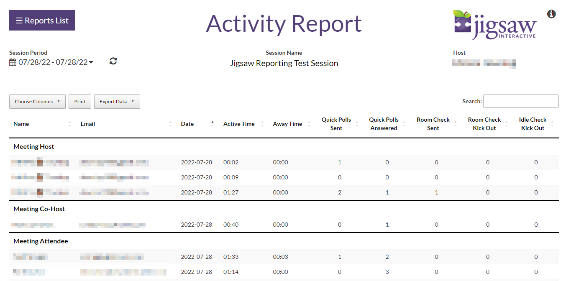Click the calendar icon for session period
The image size is (571, 281).
[13, 62]
